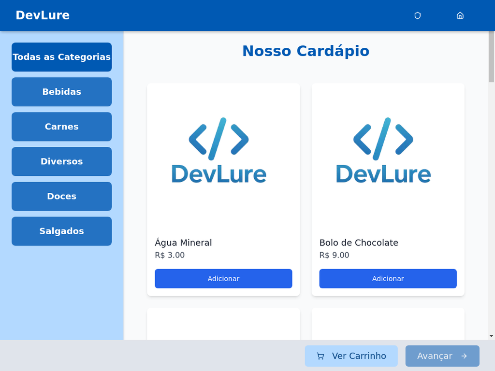Choose the Doces category
The height and width of the screenshot is (371, 495).
point(61,196)
